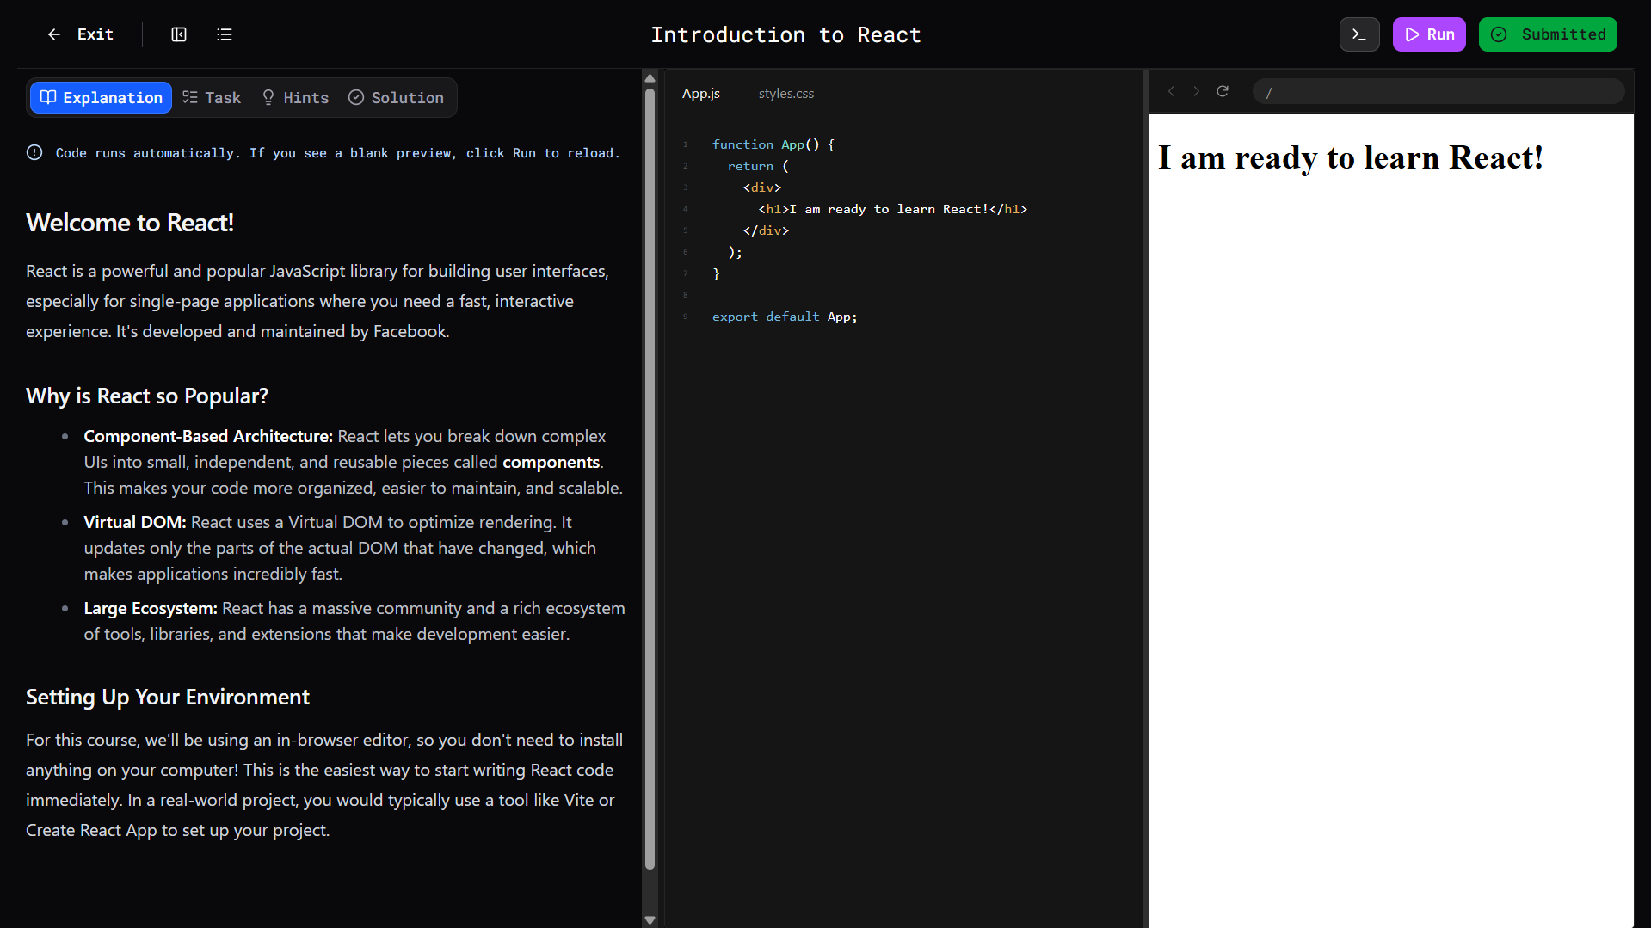Expand the Explanation panel view

pyautogui.click(x=100, y=97)
